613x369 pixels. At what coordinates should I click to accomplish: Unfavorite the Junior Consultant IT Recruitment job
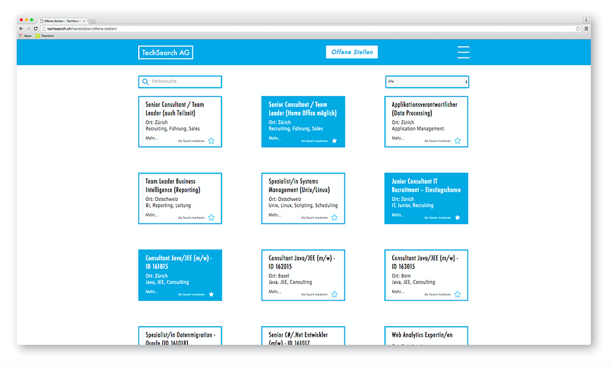point(458,218)
